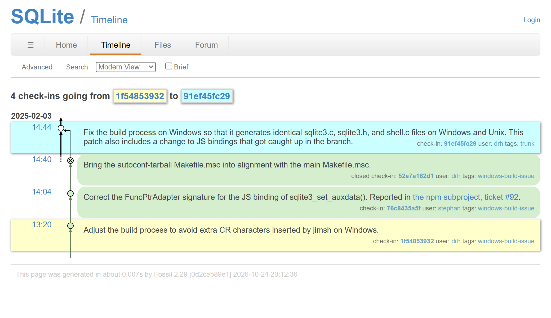Open the Modern View dropdown

click(x=126, y=67)
